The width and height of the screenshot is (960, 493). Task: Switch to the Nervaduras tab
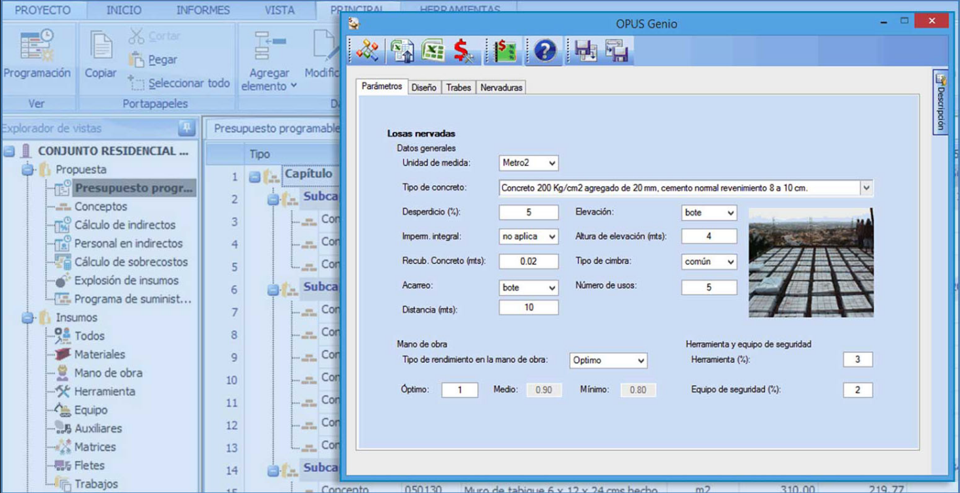point(501,88)
